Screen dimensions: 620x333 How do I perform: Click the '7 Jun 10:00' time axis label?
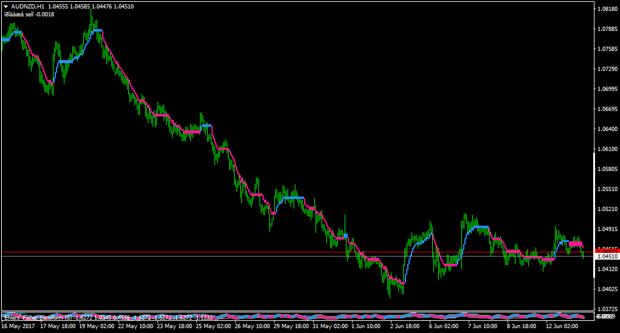(x=483, y=326)
